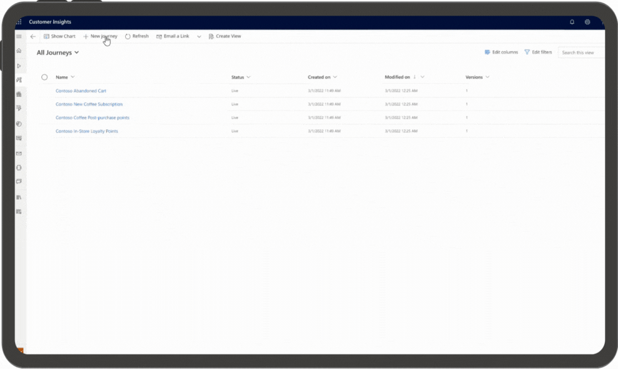Refresh the journeys list
The height and width of the screenshot is (369, 618).
coord(137,36)
